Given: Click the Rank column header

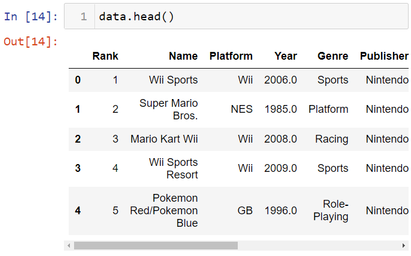Looking at the screenshot, I should 105,56.
